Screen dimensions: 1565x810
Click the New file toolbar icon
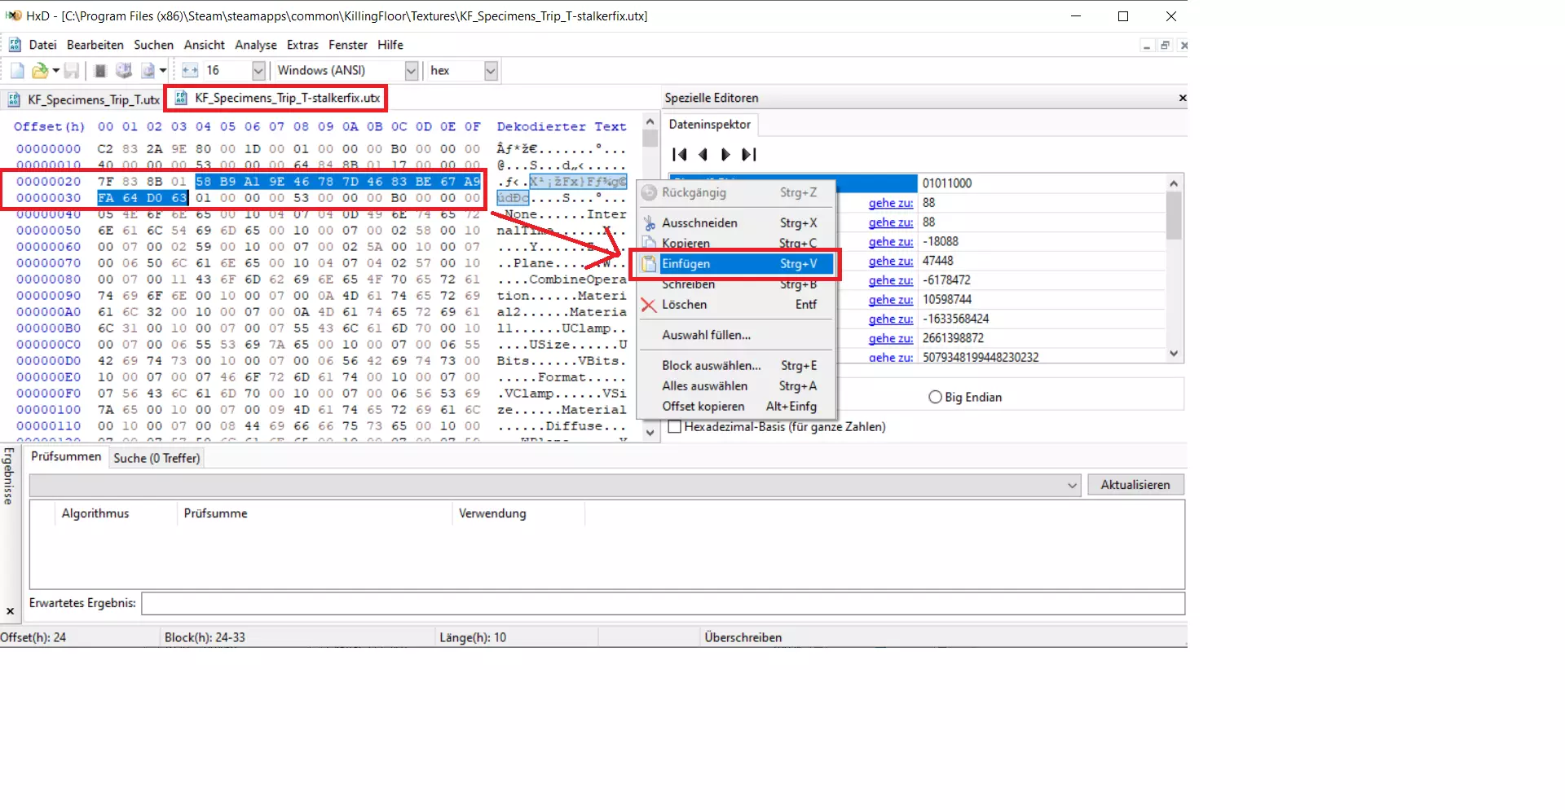(x=17, y=71)
